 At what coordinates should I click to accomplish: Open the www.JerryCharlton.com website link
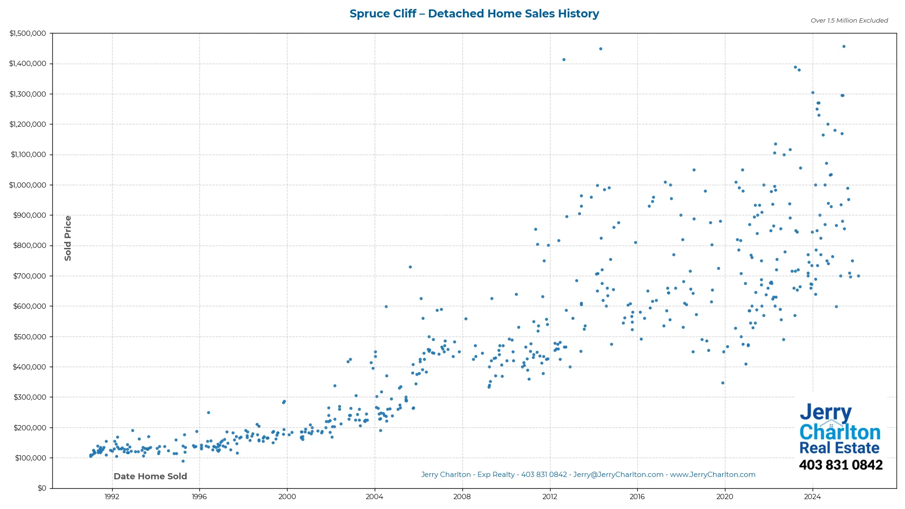713,475
